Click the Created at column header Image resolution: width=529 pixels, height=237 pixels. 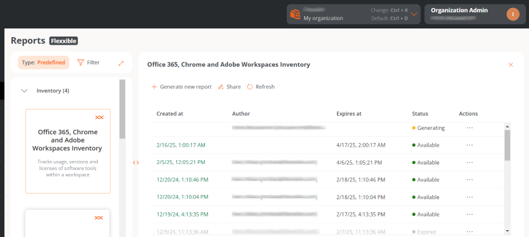point(170,114)
